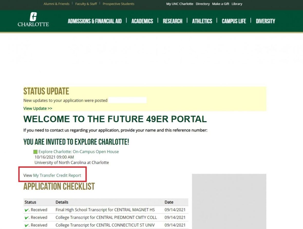This screenshot has height=229, width=303.
Task: Choose the Diversity menu item
Action: 266,21
